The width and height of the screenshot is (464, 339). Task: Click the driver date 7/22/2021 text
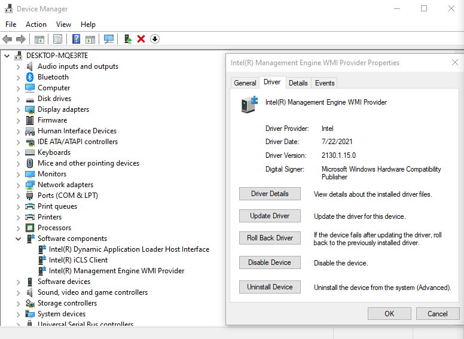coord(337,142)
